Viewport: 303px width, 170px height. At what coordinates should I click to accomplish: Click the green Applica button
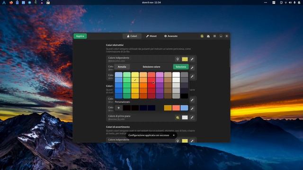coord(80,36)
